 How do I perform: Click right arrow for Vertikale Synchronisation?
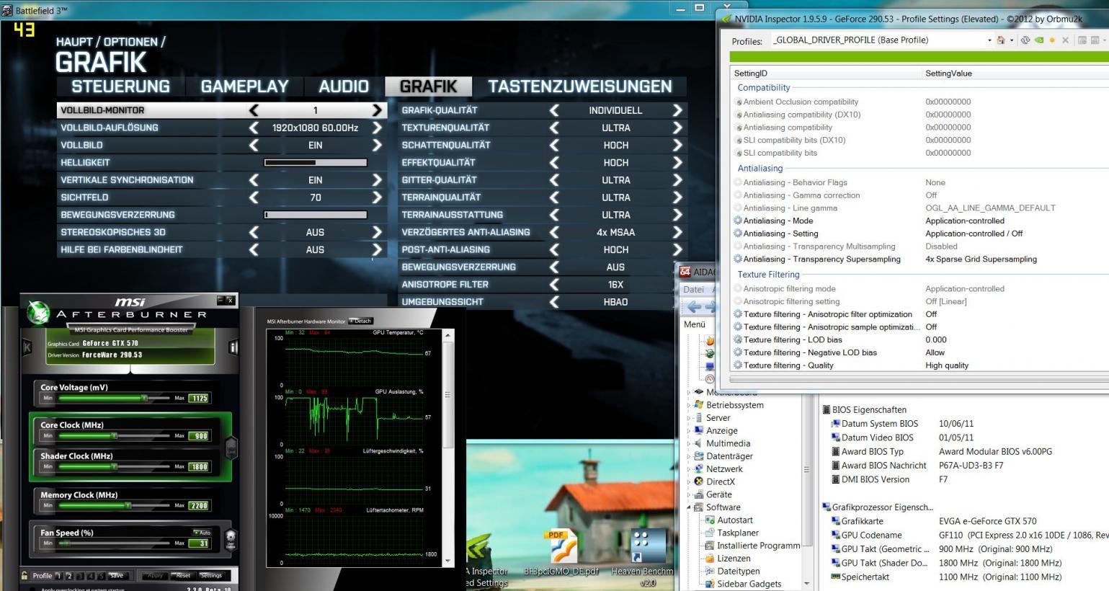(377, 180)
